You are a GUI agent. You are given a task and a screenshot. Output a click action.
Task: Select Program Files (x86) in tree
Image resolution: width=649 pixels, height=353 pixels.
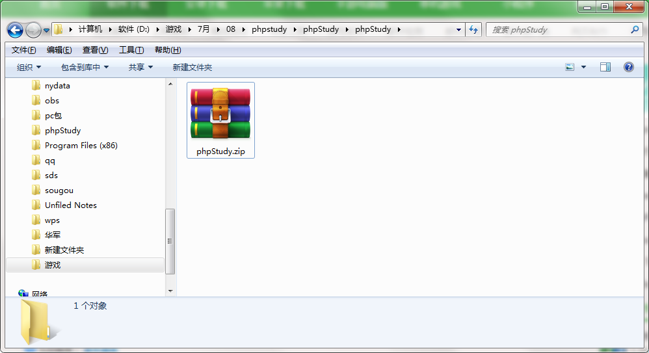coord(81,145)
